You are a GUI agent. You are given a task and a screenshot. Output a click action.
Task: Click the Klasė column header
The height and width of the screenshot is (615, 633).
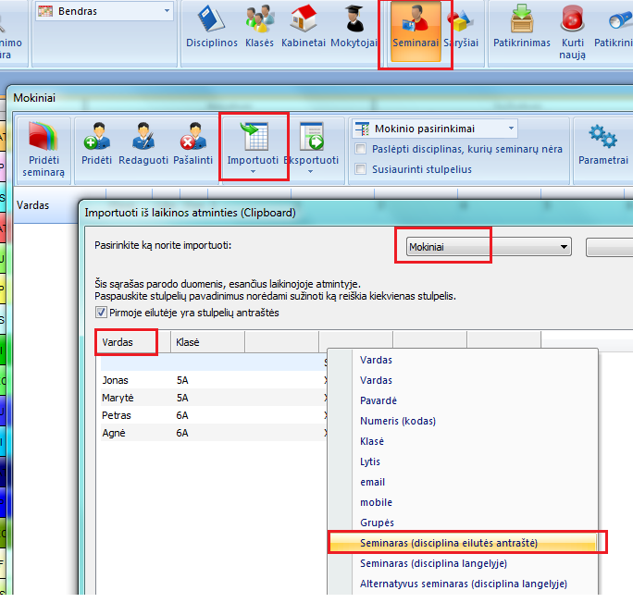207,342
